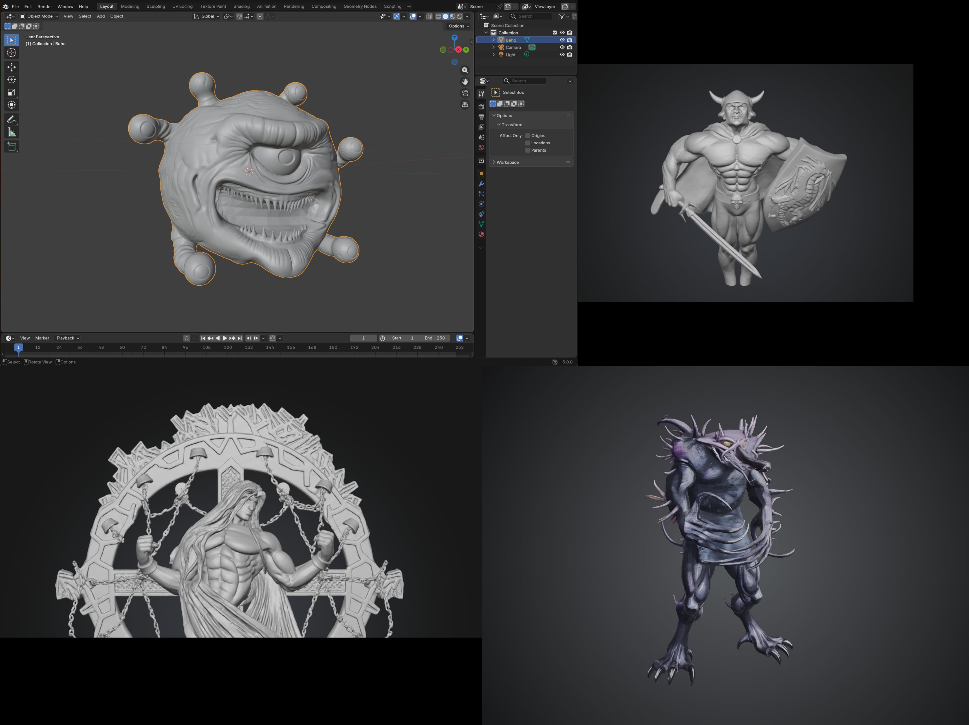Expand the Camera item in outliner
The height and width of the screenshot is (725, 969).
coord(494,47)
